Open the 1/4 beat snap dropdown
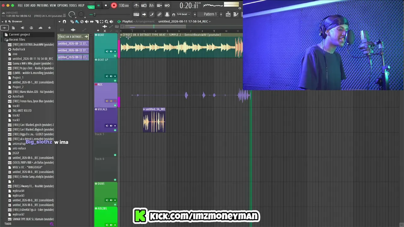The image size is (404, 227). point(184,14)
